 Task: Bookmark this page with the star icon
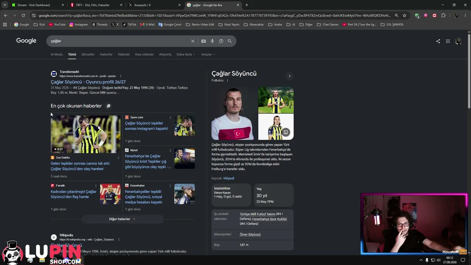404,15
